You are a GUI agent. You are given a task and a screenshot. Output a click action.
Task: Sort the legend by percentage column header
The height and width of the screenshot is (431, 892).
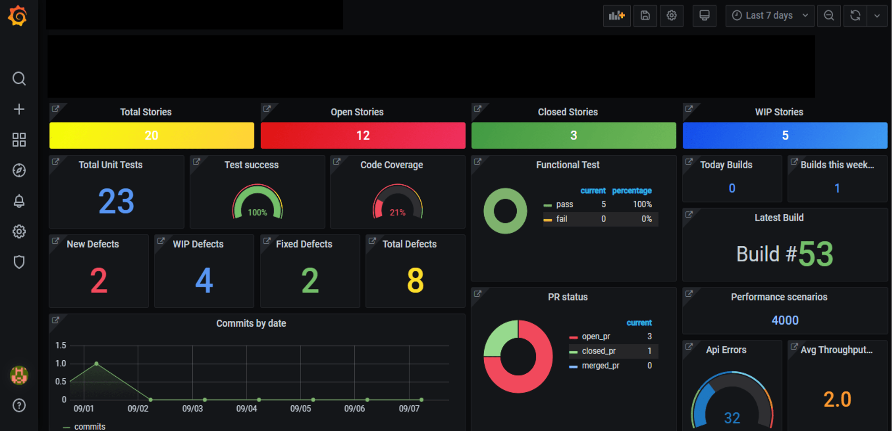pyautogui.click(x=632, y=191)
